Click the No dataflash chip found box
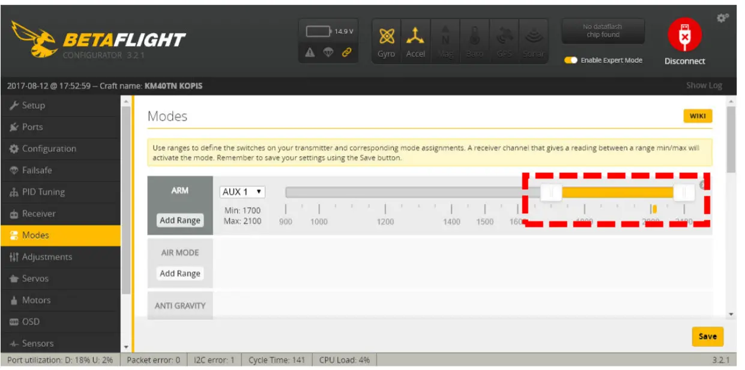Image resolution: width=745 pixels, height=370 pixels. pos(603,31)
